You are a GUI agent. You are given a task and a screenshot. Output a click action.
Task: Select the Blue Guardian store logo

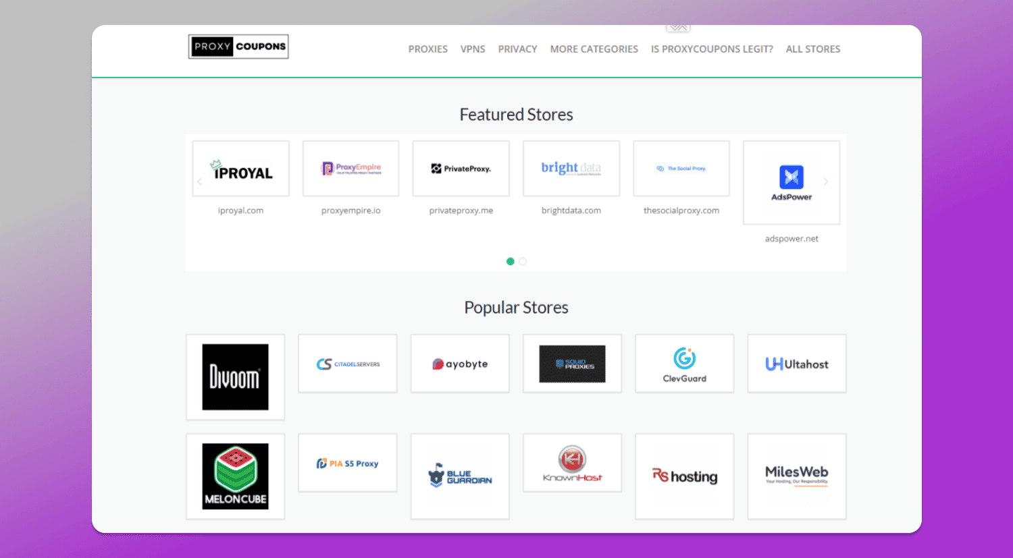[x=460, y=476]
